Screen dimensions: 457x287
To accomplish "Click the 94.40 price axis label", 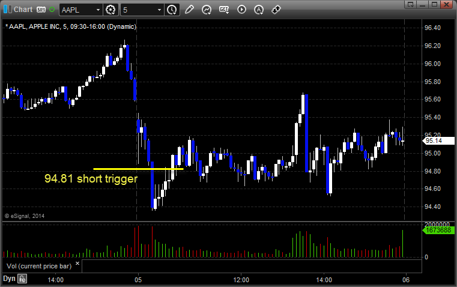I will click(x=432, y=207).
